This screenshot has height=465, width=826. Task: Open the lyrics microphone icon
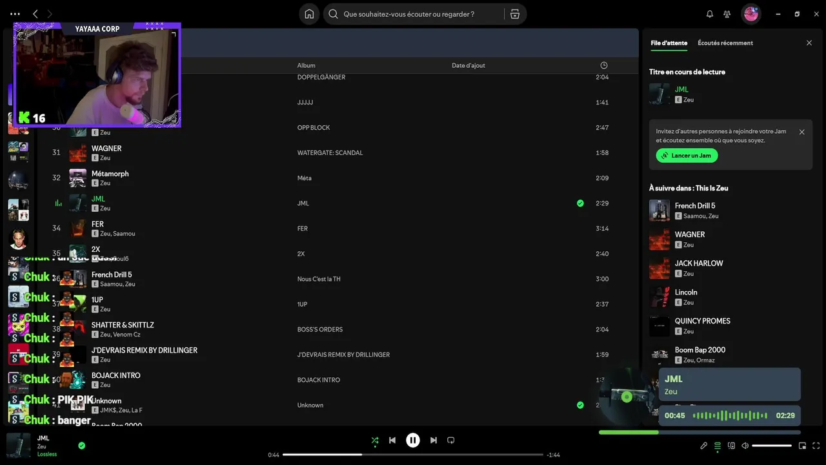tap(704, 446)
